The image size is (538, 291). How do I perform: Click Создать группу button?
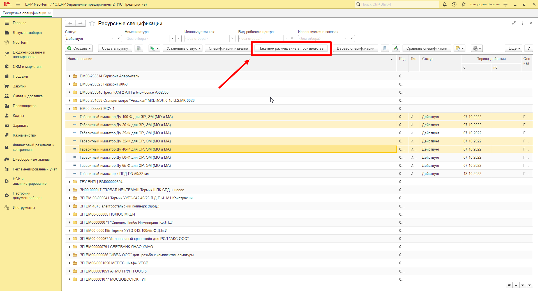coord(115,48)
